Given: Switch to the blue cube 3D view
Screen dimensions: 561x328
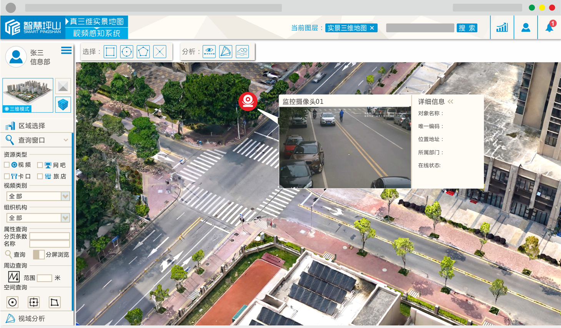Looking at the screenshot, I should (63, 104).
